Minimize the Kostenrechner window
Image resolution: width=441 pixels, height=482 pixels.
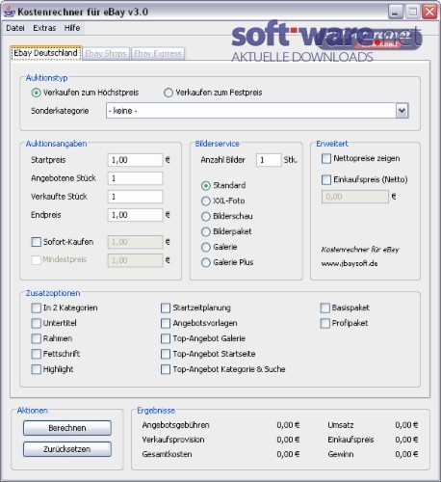point(396,12)
